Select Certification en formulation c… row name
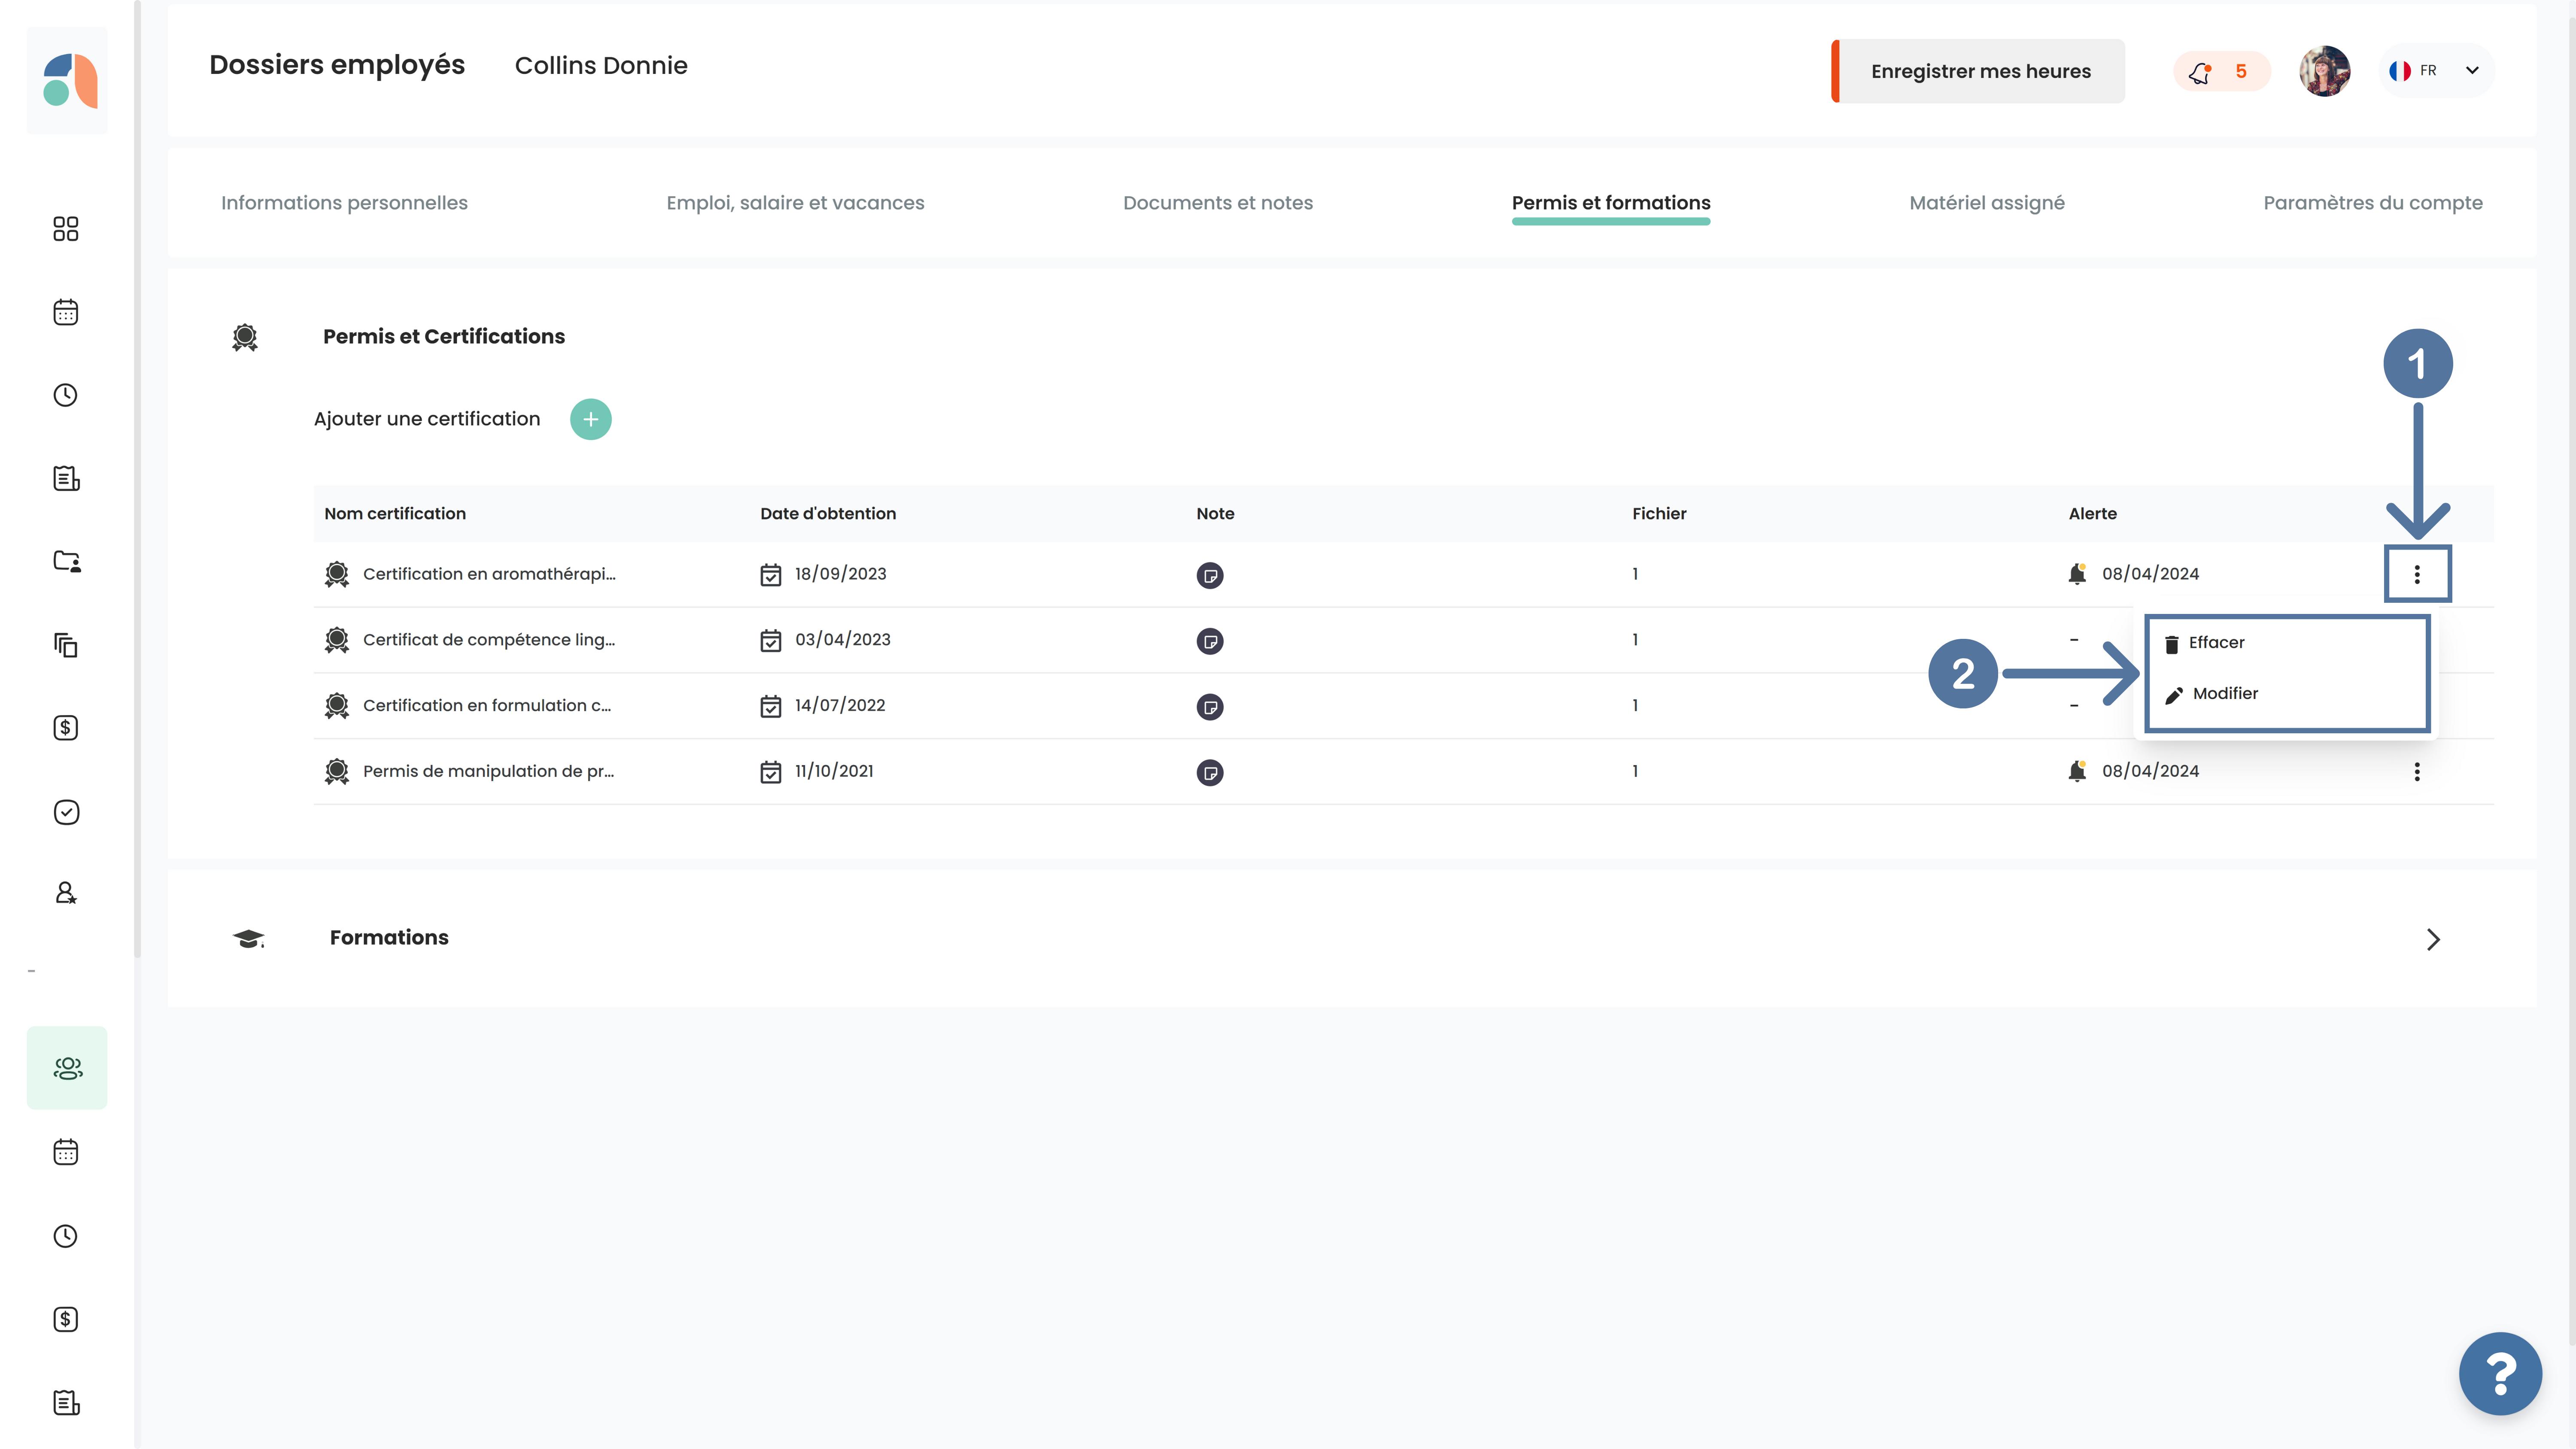Screen dimensions: 2576x1449 (487, 706)
